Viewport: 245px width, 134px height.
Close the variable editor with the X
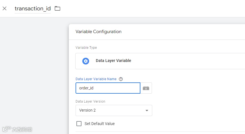click(x=5, y=8)
